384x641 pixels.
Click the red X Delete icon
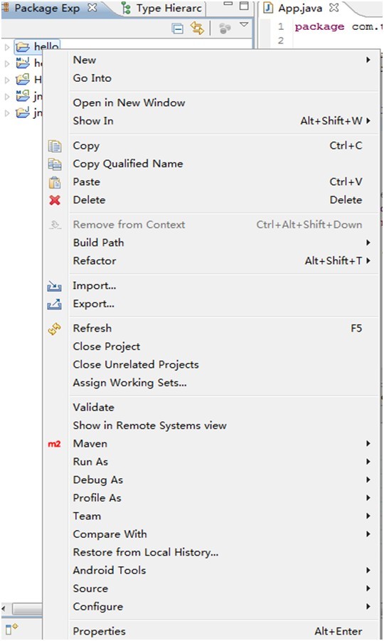pyautogui.click(x=54, y=200)
